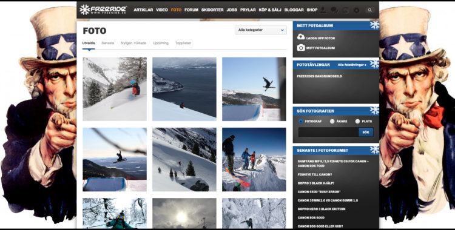Switch to the Senaste tab

pos(107,43)
